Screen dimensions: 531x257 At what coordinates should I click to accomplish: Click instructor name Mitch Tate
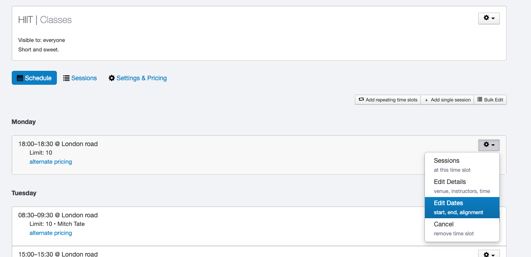[71, 224]
